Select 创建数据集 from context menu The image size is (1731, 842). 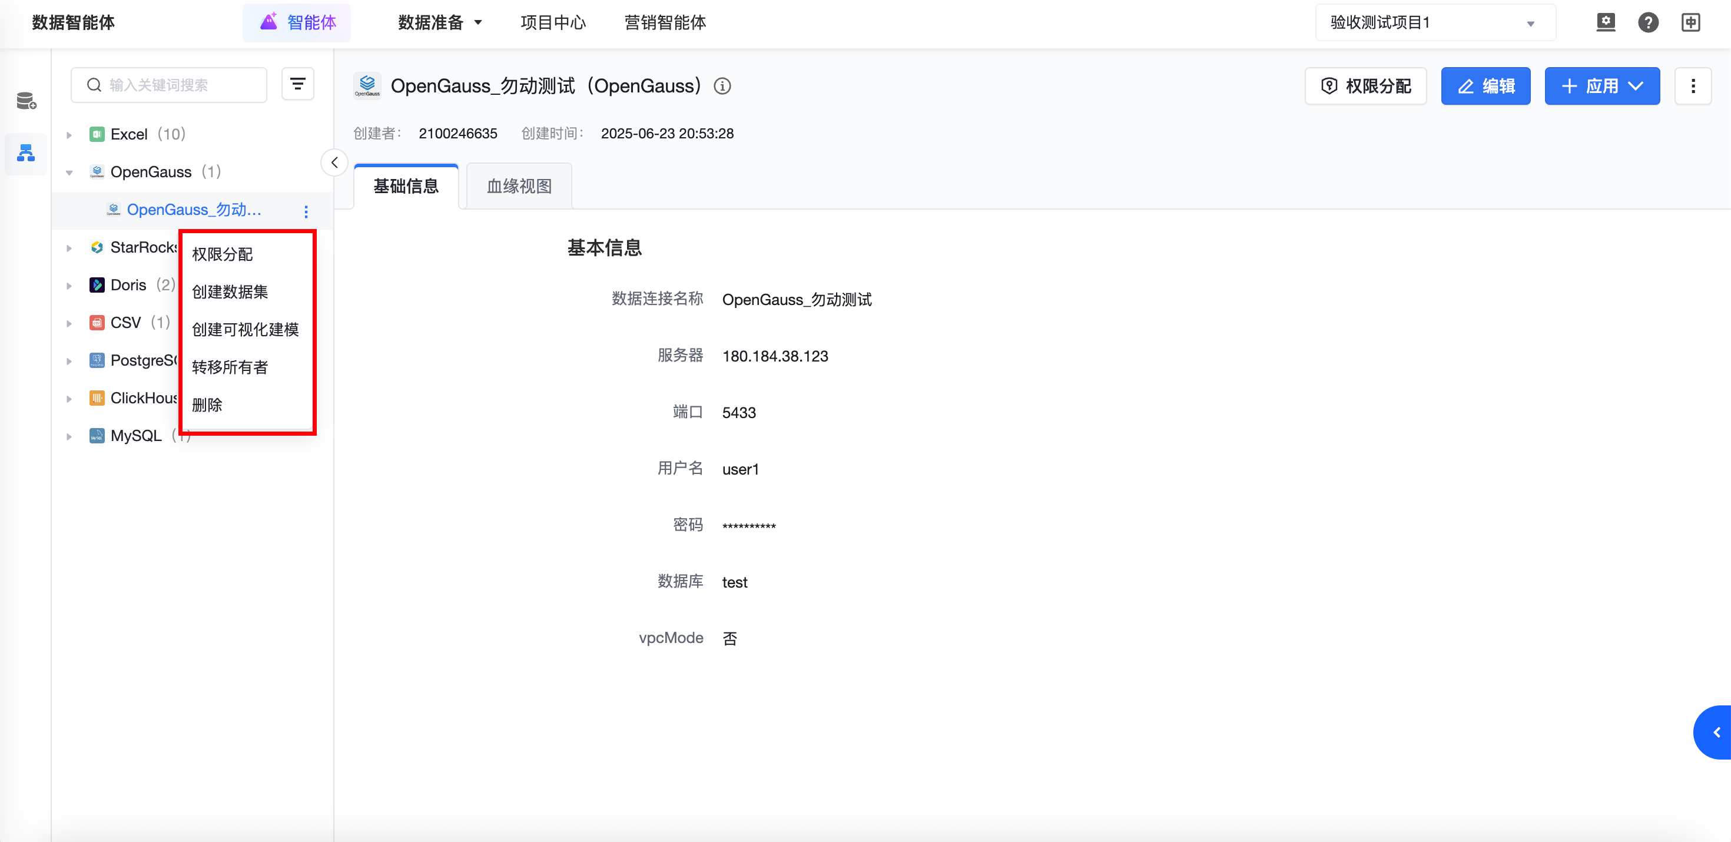pos(230,291)
